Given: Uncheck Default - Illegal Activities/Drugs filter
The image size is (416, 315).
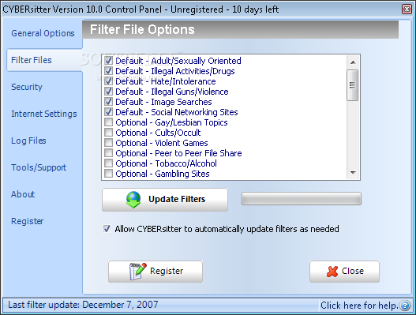Looking at the screenshot, I should tap(108, 71).
